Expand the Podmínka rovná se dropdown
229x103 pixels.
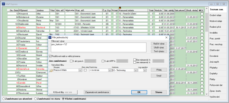[110, 70]
